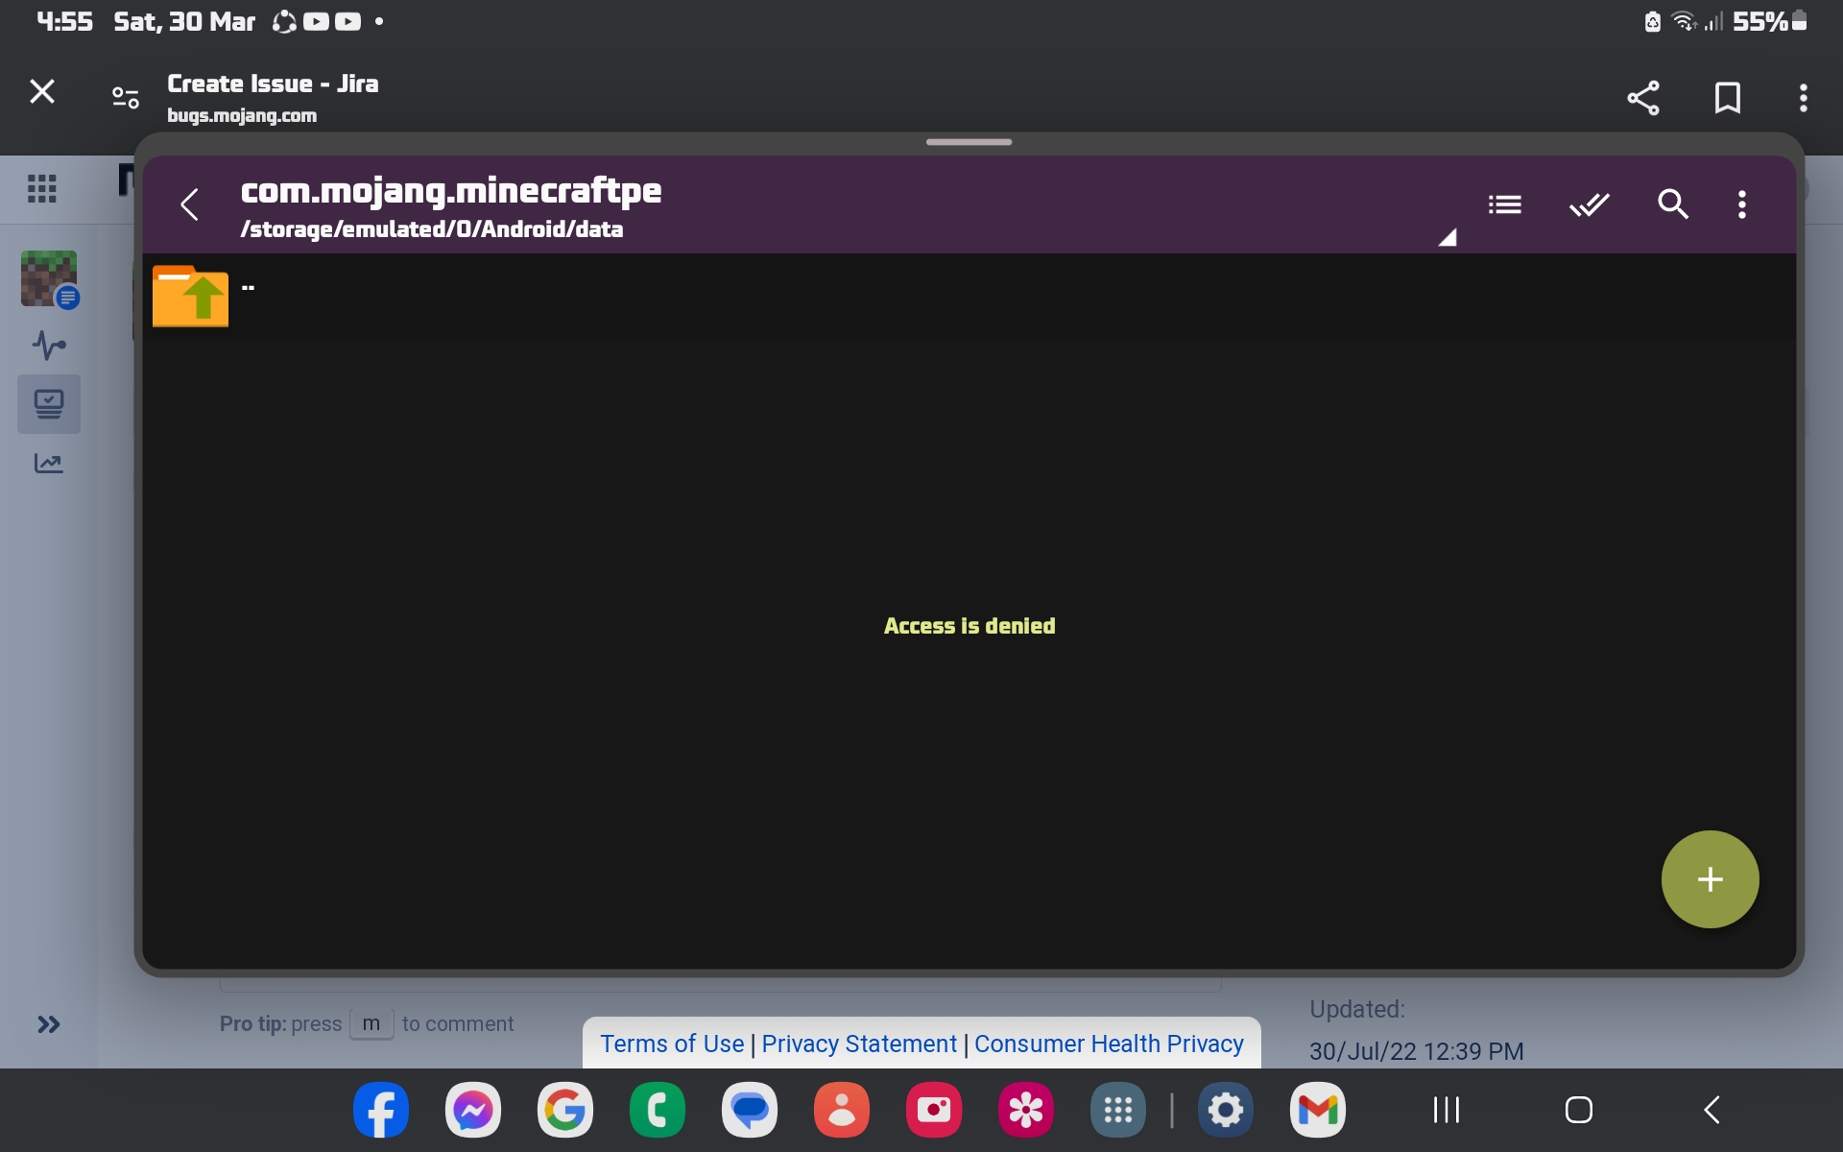Open Privacy Statement link

tap(859, 1044)
